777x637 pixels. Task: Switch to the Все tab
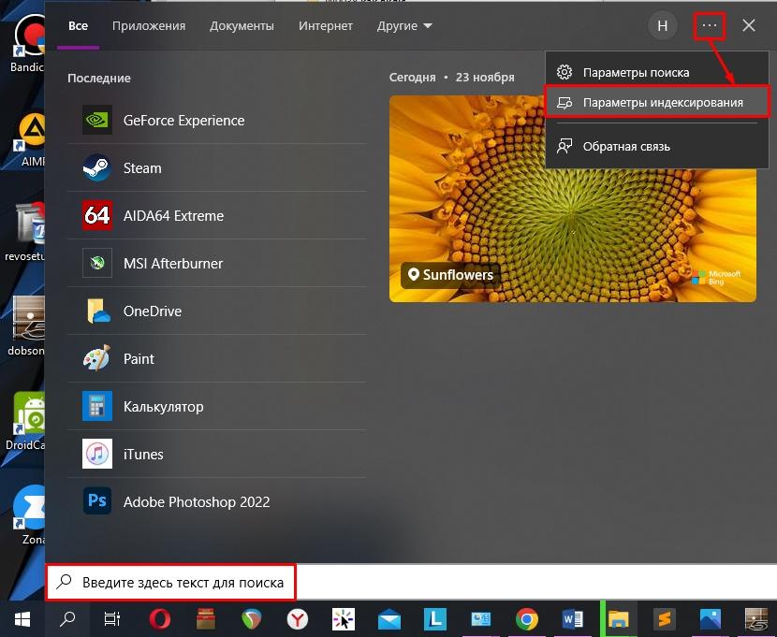coord(78,26)
